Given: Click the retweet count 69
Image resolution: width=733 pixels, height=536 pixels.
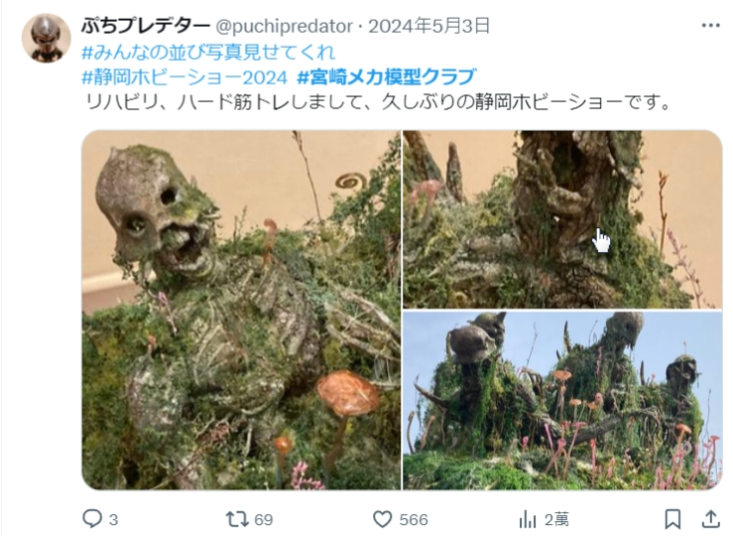Looking at the screenshot, I should (x=263, y=519).
